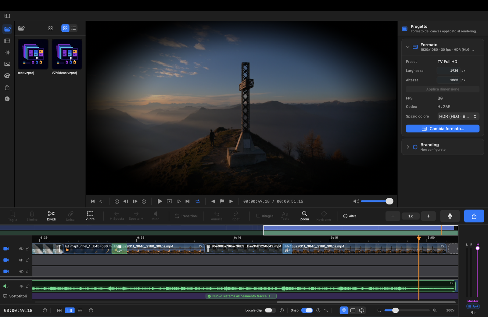This screenshot has height=317, width=488.
Task: Open the color palette section in sidebar
Action: pos(7,76)
